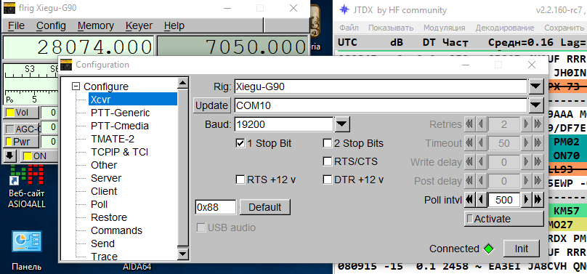Click the scroll-up arrow of the configuration tree
Screen dimensions: 587x274
182,83
